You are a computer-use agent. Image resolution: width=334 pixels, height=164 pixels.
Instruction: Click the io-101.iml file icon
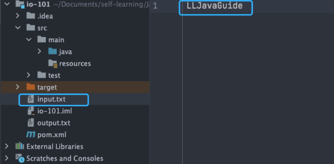(31, 111)
